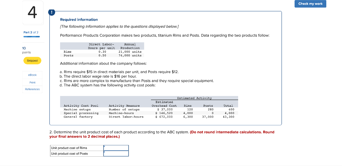The height and width of the screenshot is (166, 342).
Task: Click the '6,300' Rims activity value
Action: pyautogui.click(x=188, y=117)
